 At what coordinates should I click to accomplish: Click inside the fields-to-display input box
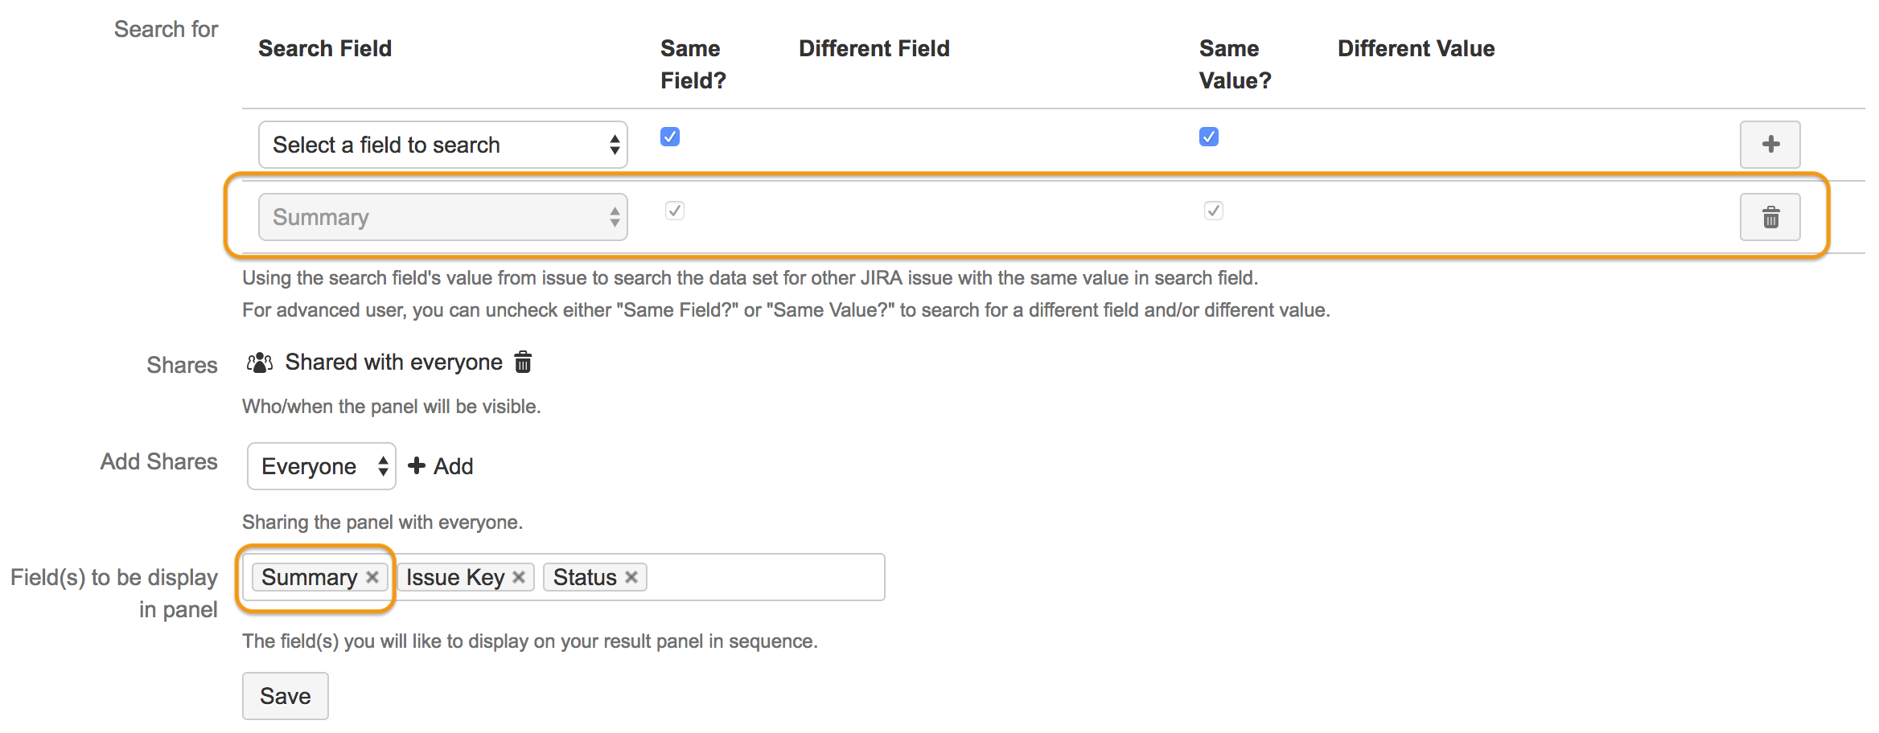pos(764,576)
